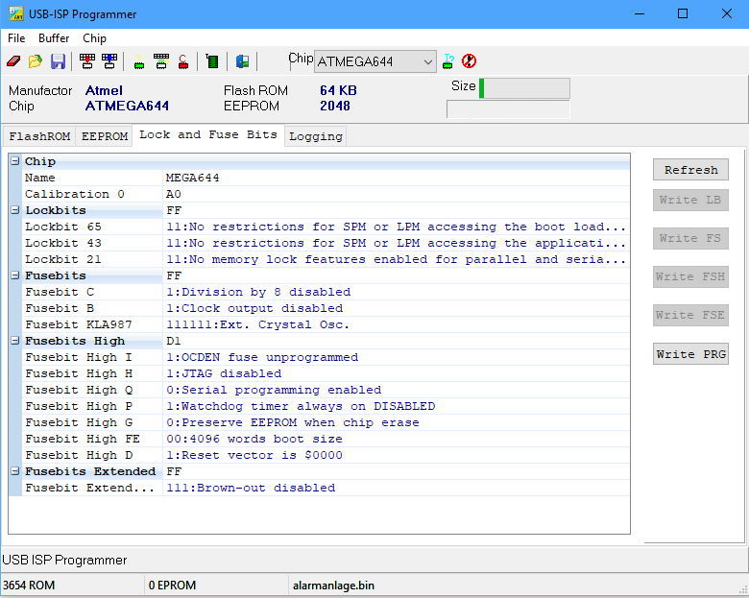Click the chip-over-green-chip toolbar icon
Screen dimensions: 749x598
pos(161,61)
